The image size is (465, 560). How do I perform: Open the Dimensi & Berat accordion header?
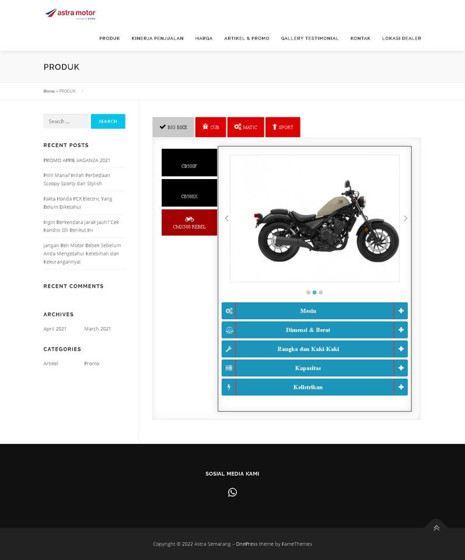(314, 330)
